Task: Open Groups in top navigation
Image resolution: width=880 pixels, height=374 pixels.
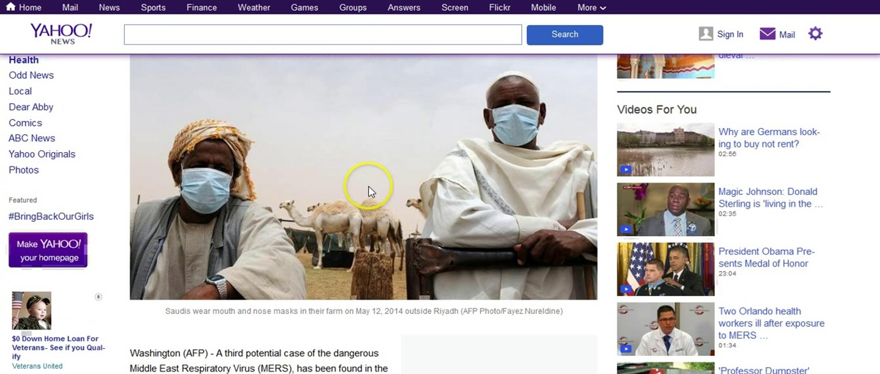Action: click(x=353, y=7)
